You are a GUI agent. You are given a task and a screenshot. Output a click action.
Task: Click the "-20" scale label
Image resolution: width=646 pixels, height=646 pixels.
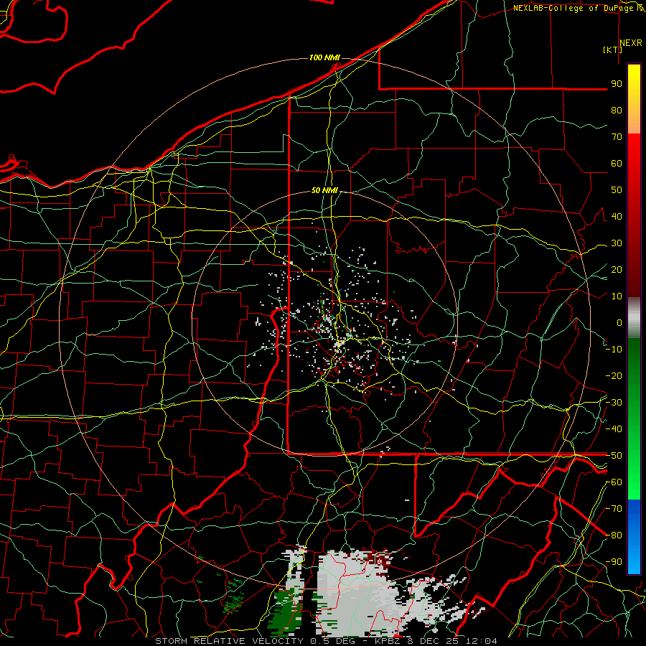point(614,375)
